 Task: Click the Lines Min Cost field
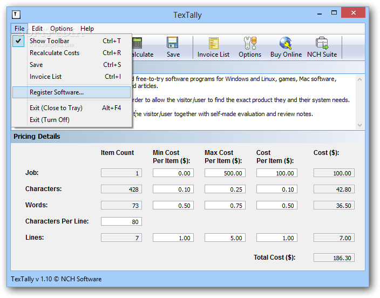pos(173,238)
